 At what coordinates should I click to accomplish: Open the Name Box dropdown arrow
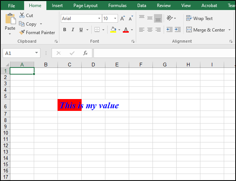(36, 53)
